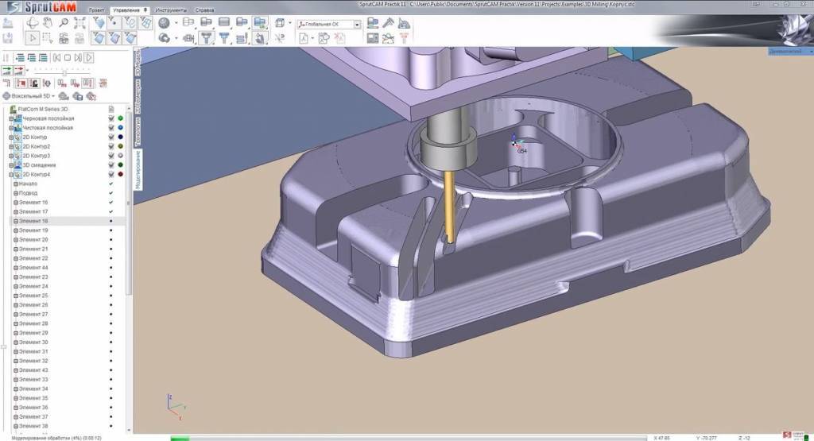Click the rotate view icon in toolbar
Screen dimensions: 814x441
33,23
